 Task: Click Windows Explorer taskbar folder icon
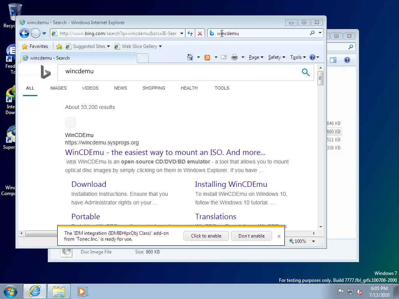59,291
